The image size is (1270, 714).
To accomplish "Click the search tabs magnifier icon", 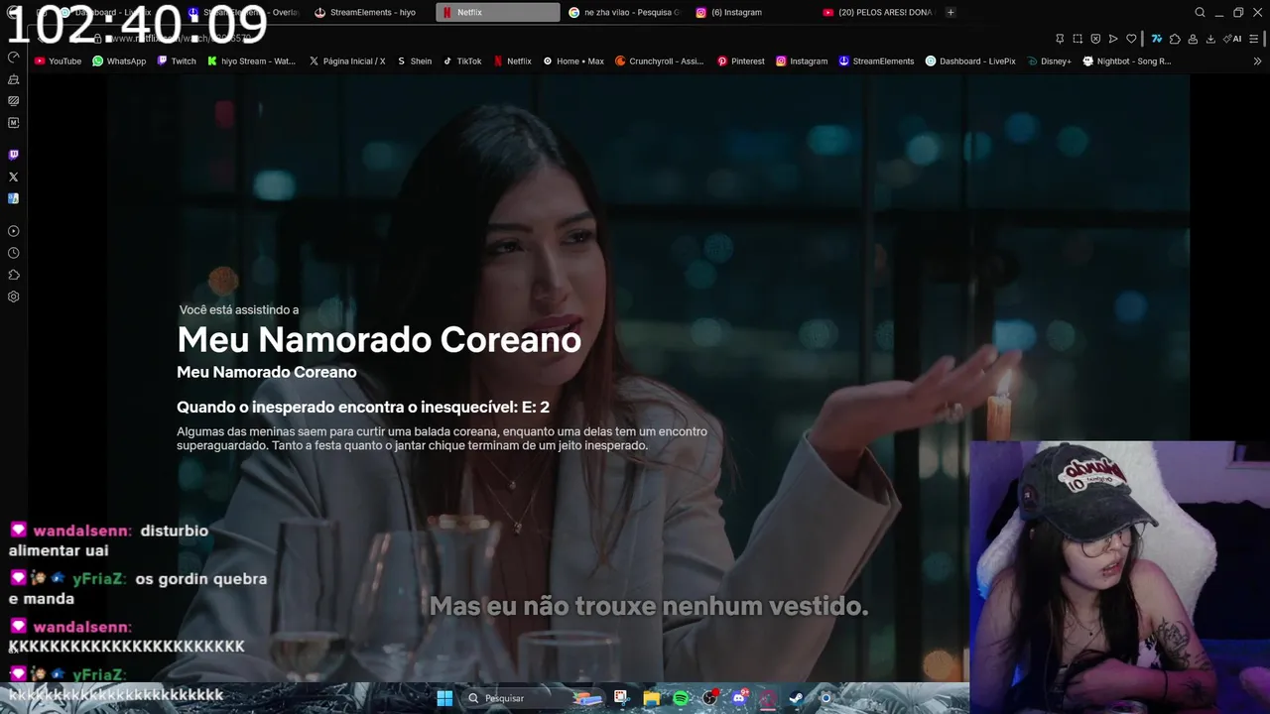I will point(1200,12).
